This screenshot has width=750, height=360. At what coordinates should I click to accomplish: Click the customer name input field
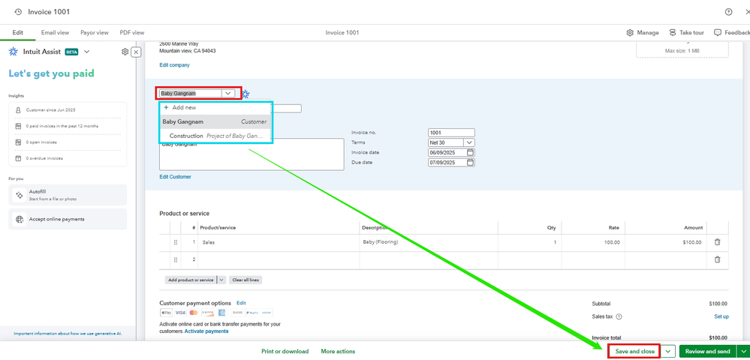click(191, 94)
